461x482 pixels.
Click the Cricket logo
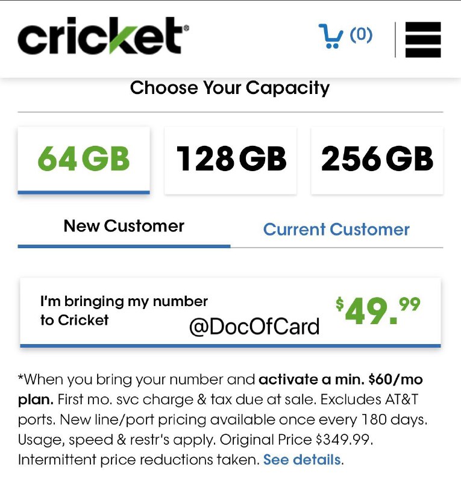101,36
